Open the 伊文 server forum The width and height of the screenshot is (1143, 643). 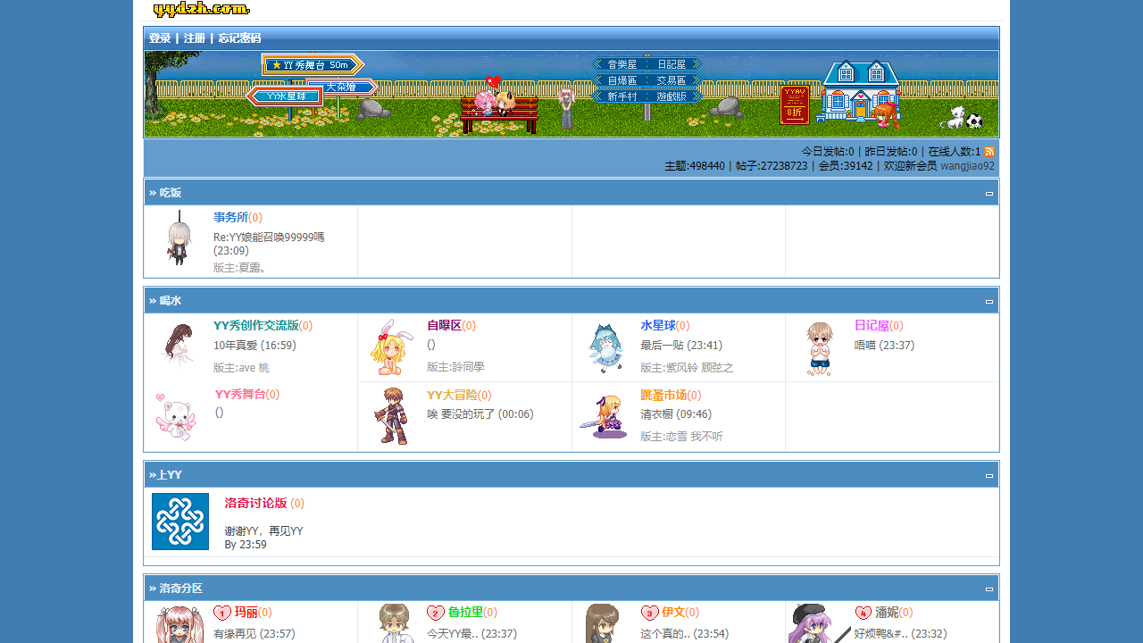click(673, 613)
